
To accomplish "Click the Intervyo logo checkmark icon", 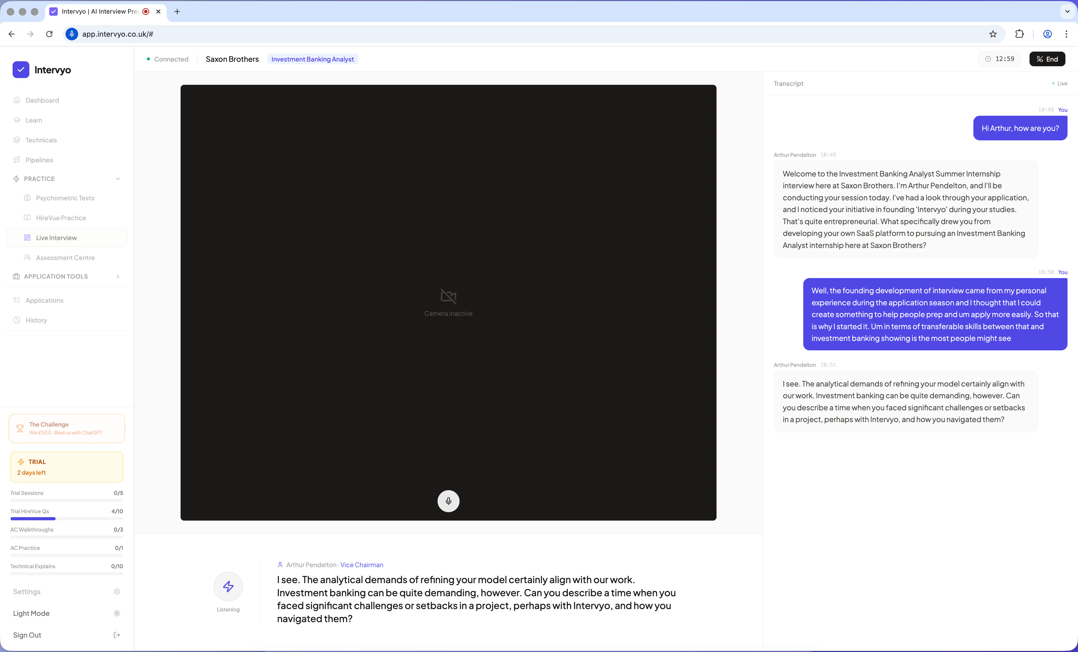I will tap(21, 69).
